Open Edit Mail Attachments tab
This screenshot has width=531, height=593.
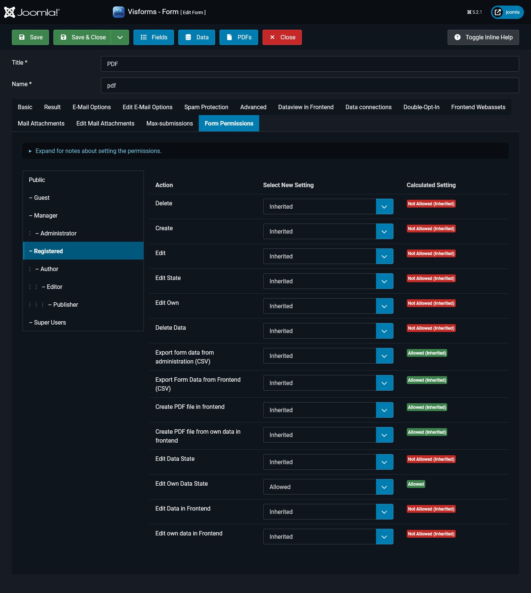(105, 123)
